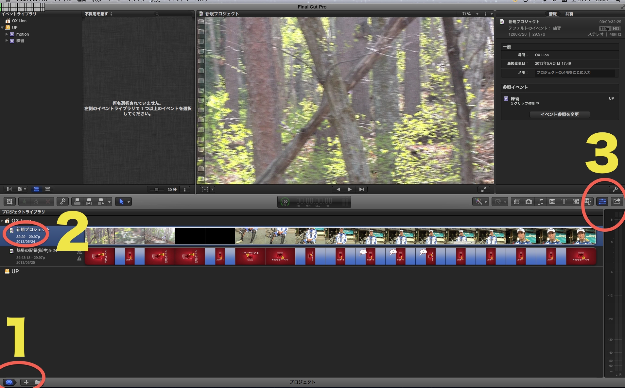625x388 pixels.
Task: Click the red filmstrip of 魁星の記録 project
Action: 340,256
